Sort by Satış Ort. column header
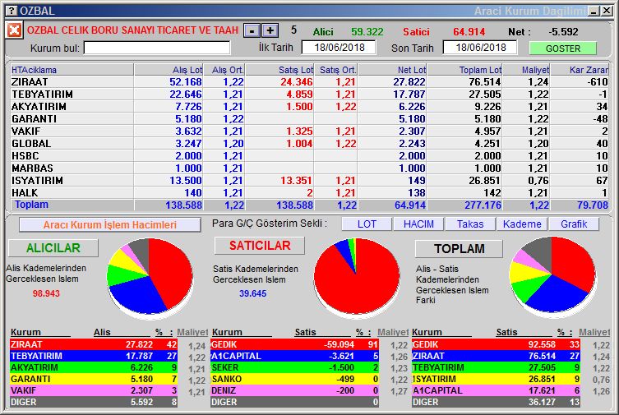 [x=336, y=70]
